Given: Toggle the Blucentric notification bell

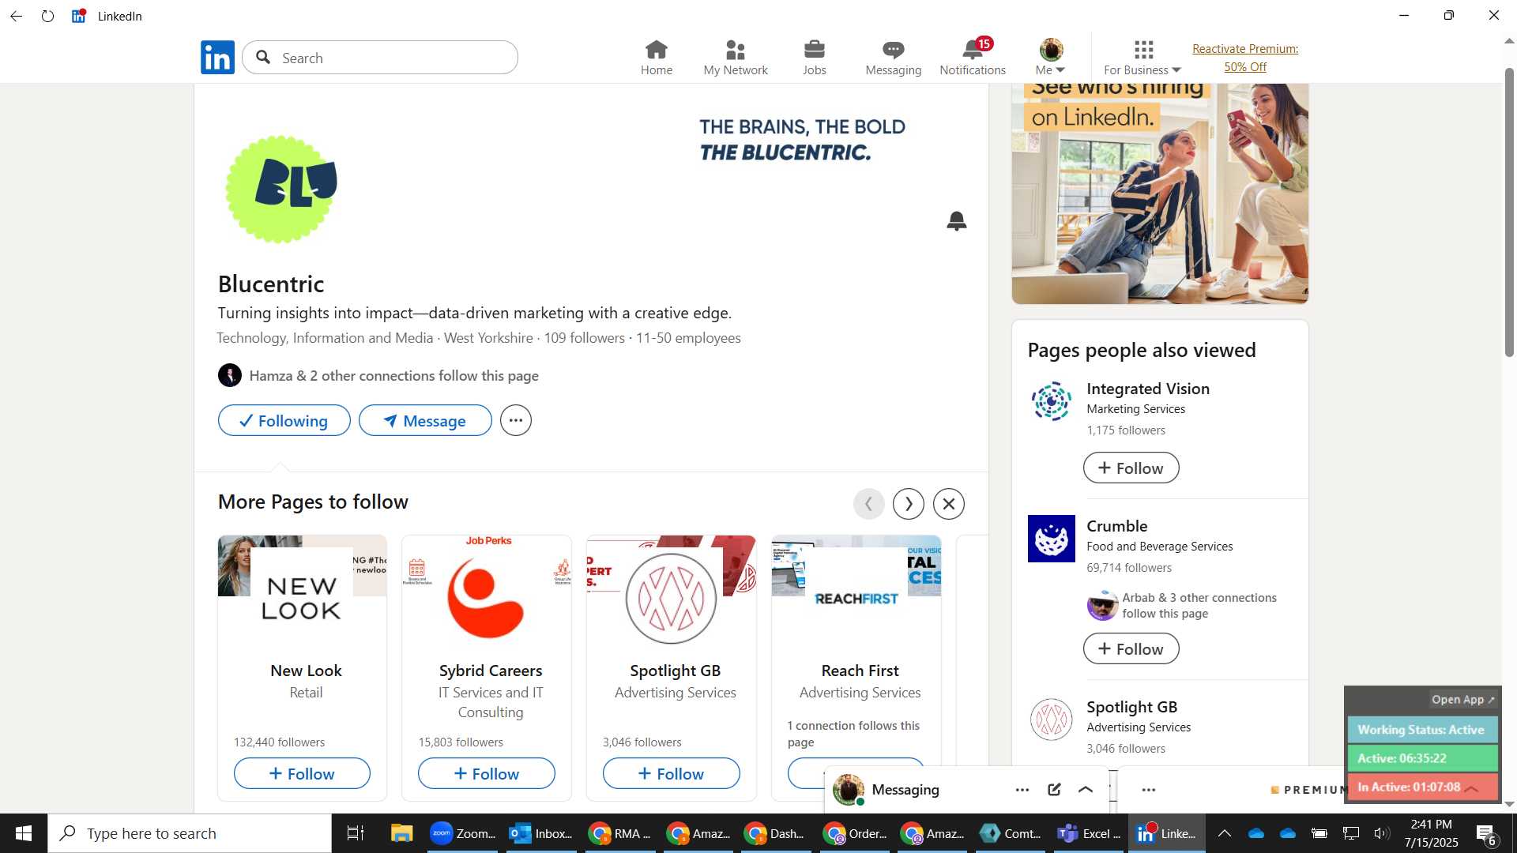Looking at the screenshot, I should click(x=957, y=220).
